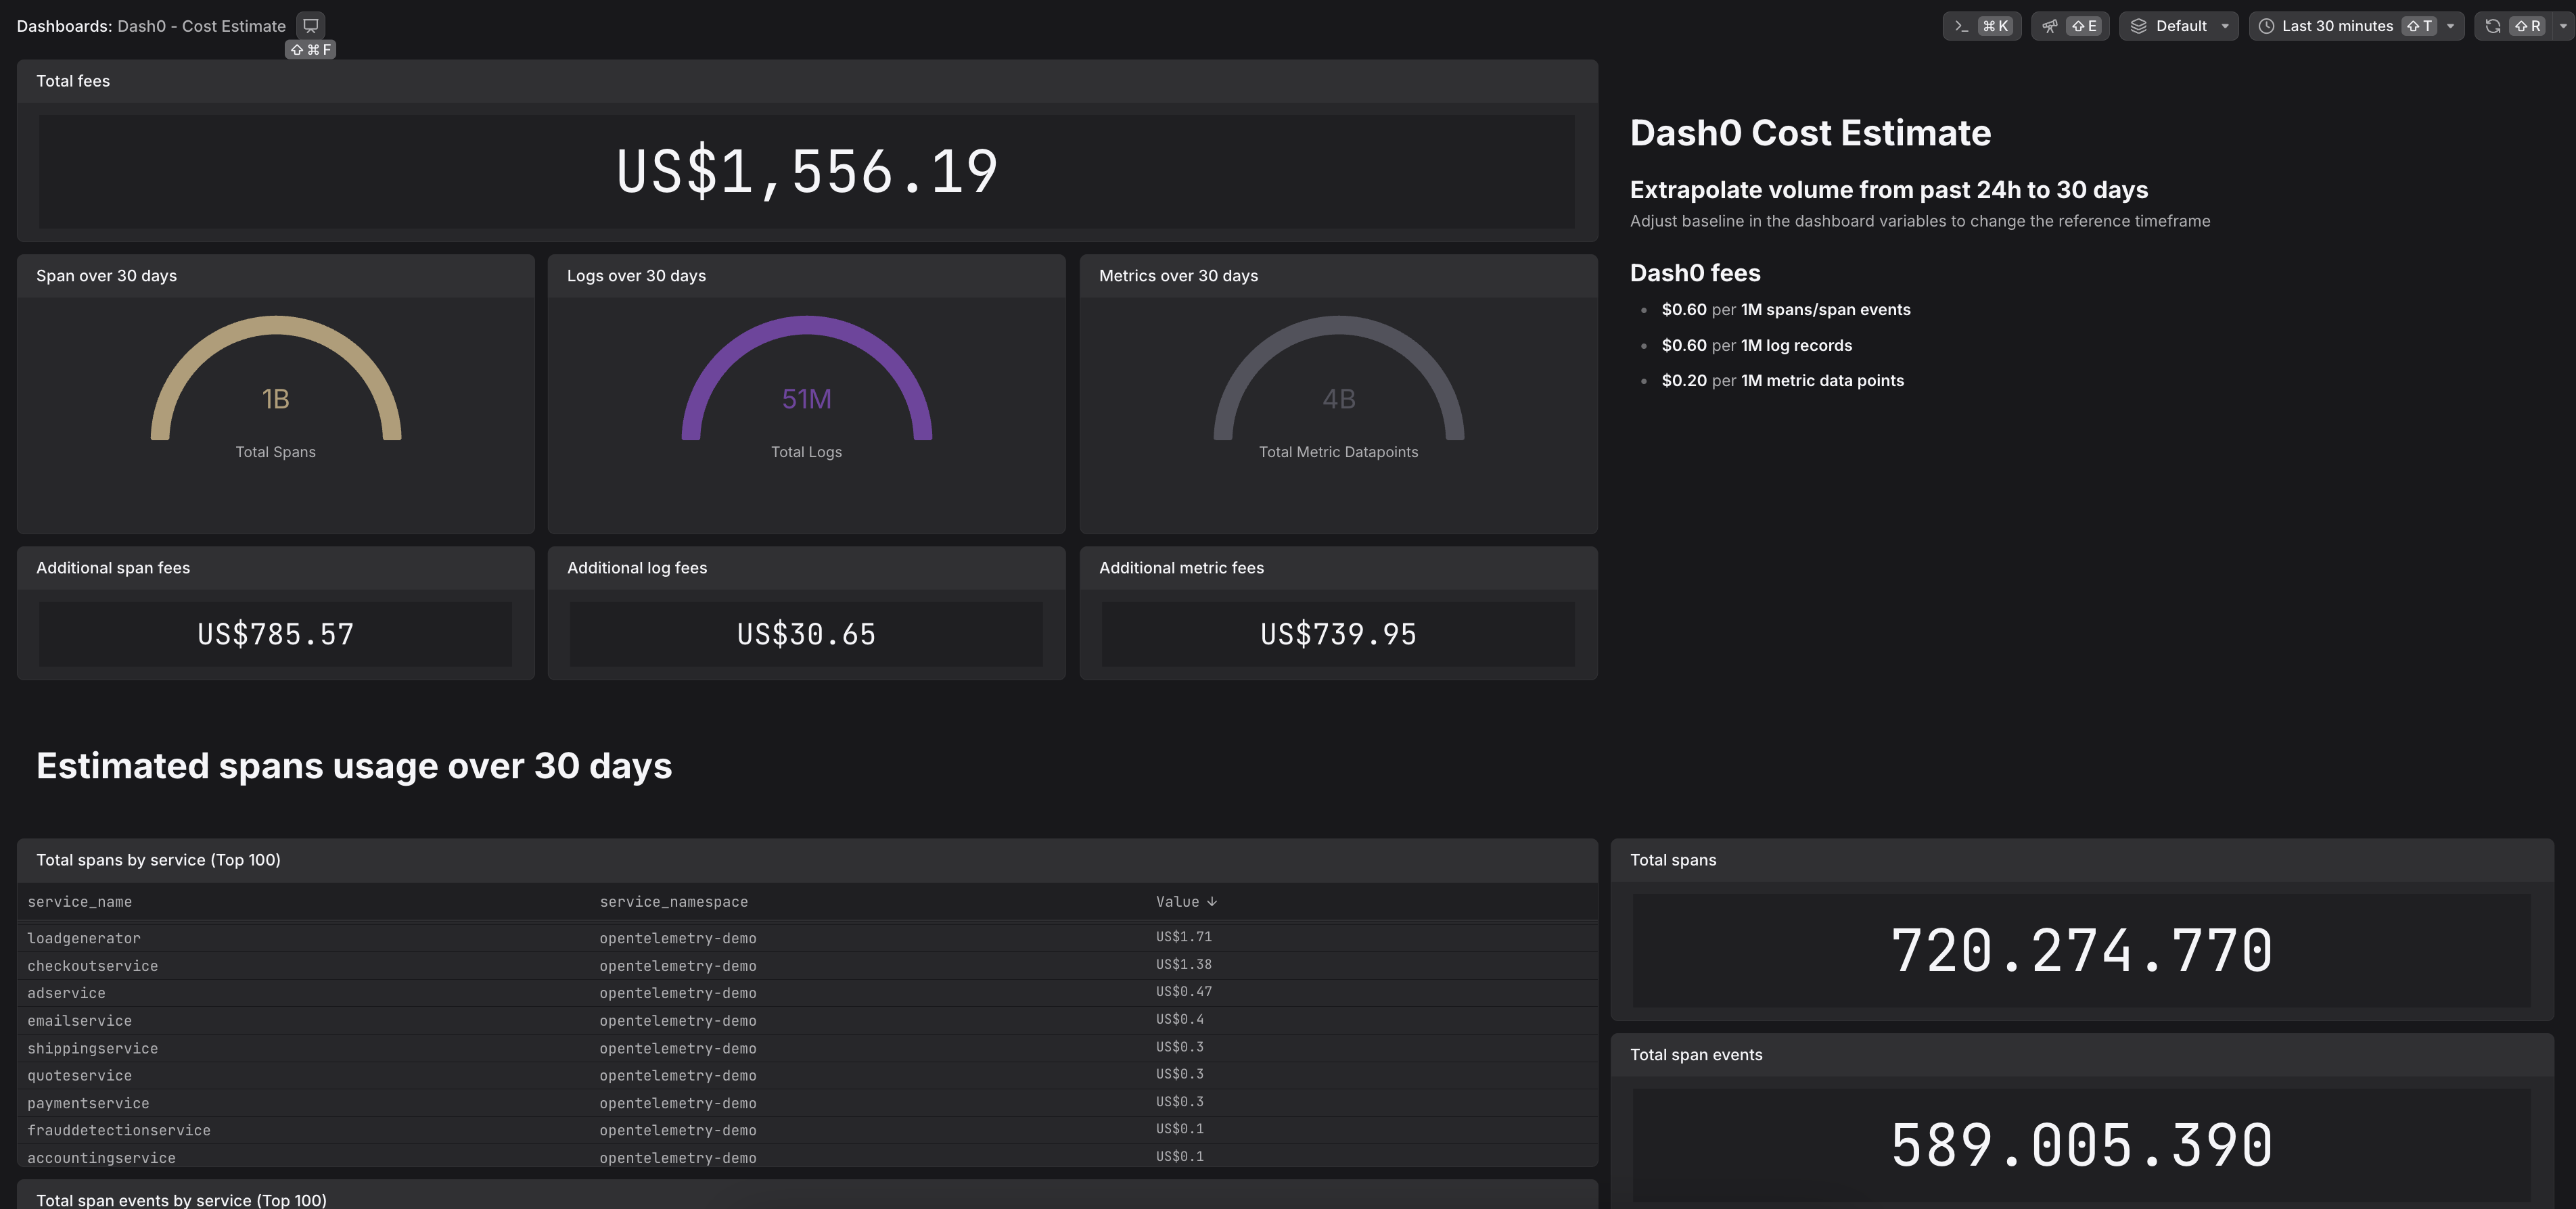Click the clock time range icon

(2266, 26)
